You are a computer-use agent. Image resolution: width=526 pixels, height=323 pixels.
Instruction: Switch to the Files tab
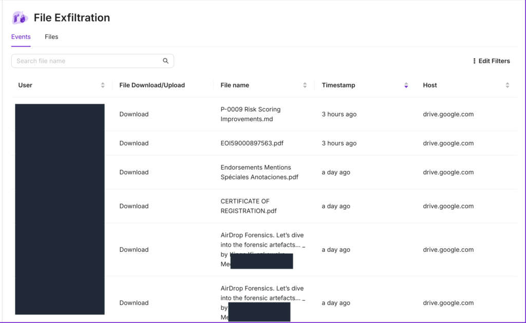51,37
